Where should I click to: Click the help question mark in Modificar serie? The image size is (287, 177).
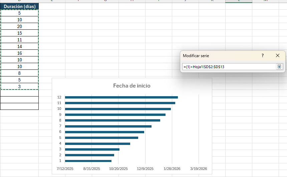point(263,56)
